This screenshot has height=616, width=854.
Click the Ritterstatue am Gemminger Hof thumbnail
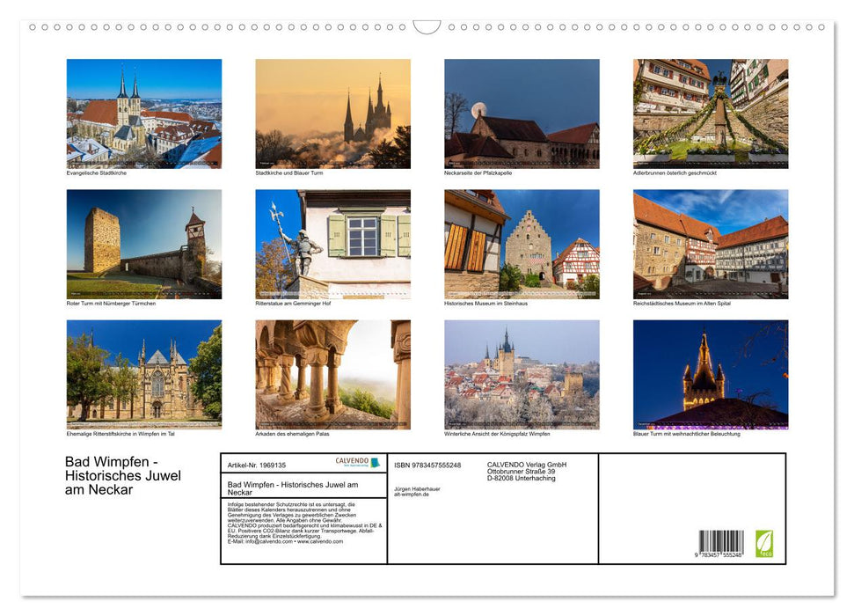(332, 243)
